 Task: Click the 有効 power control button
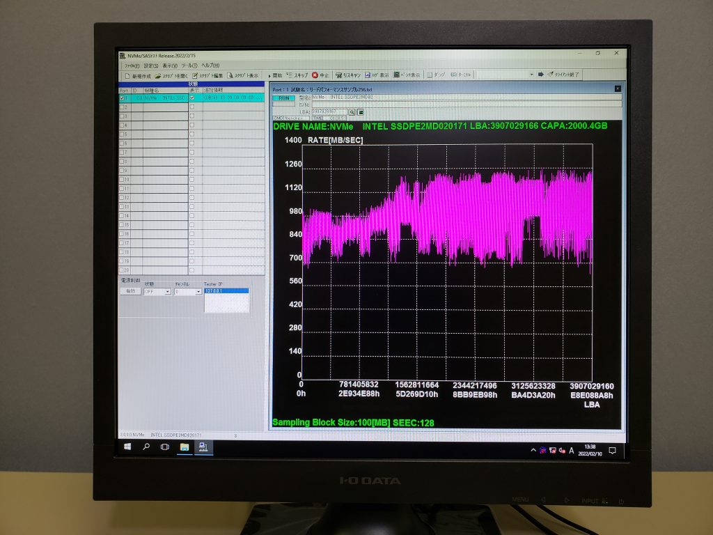tap(130, 292)
